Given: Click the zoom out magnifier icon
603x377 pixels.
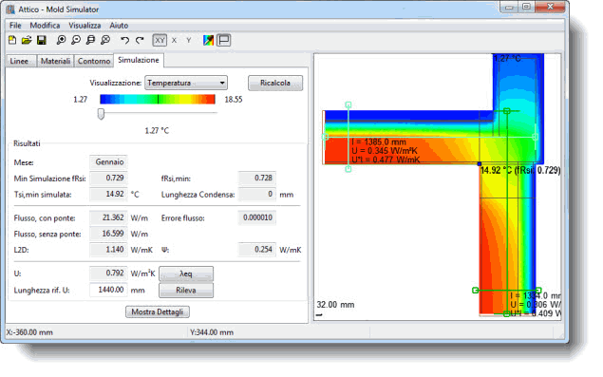Looking at the screenshot, I should pos(76,40).
